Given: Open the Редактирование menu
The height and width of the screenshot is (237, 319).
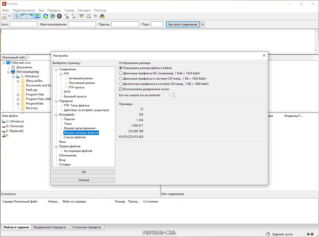Looking at the screenshot, I should pyautogui.click(x=24, y=10).
